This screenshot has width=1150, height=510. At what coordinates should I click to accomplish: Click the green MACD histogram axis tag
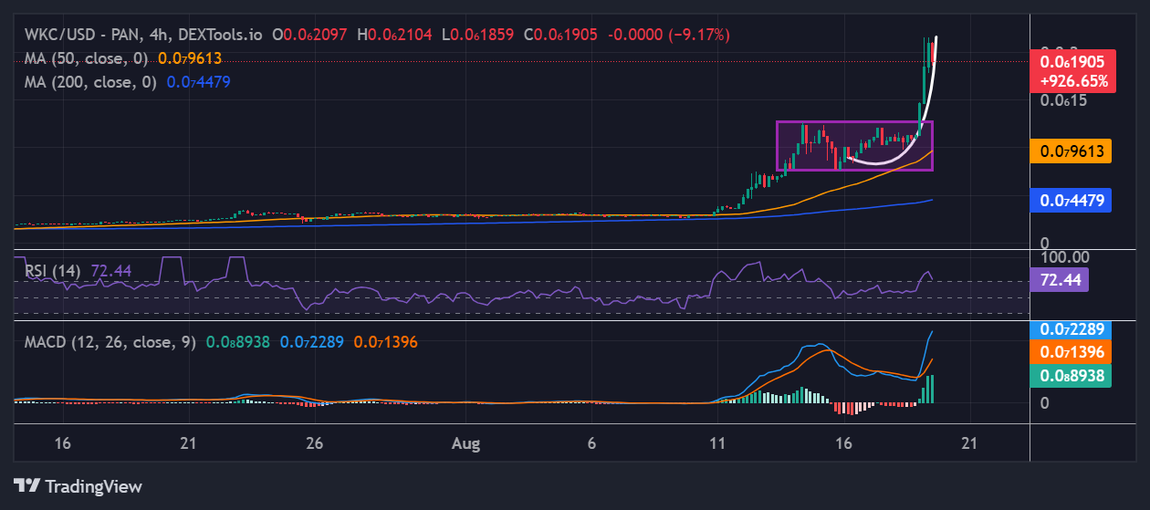pyautogui.click(x=1071, y=376)
